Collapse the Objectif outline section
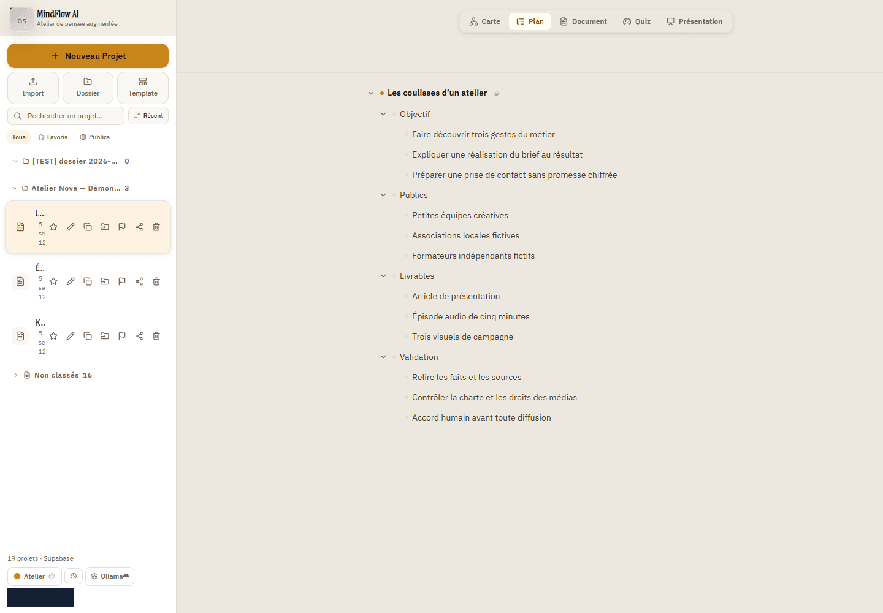The image size is (883, 613). (x=383, y=114)
